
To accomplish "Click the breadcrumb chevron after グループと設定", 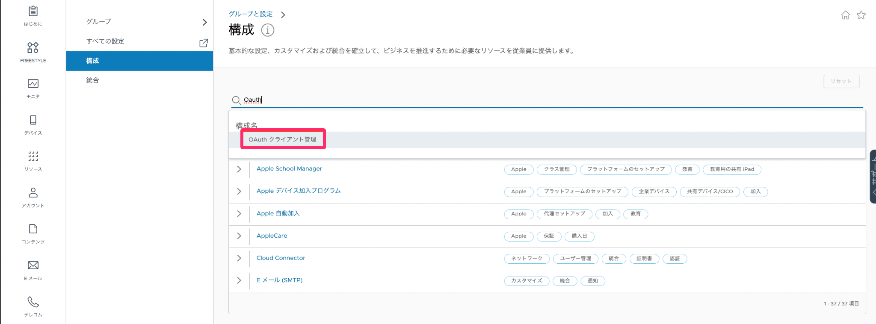I will coord(283,15).
